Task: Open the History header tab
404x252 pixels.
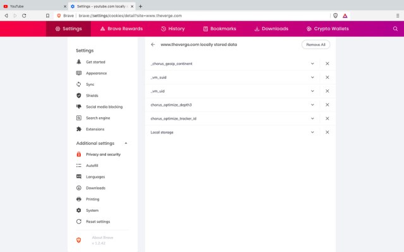Action: [x=173, y=29]
